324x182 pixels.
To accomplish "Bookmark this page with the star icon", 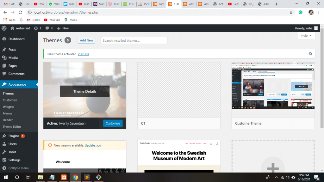I will click(291, 12).
